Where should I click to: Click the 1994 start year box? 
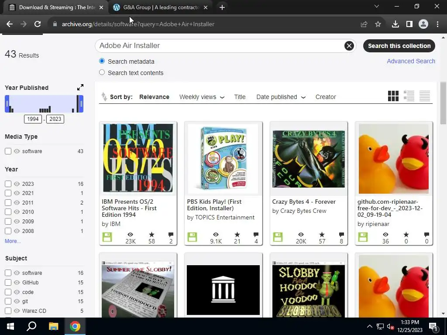tap(33, 119)
